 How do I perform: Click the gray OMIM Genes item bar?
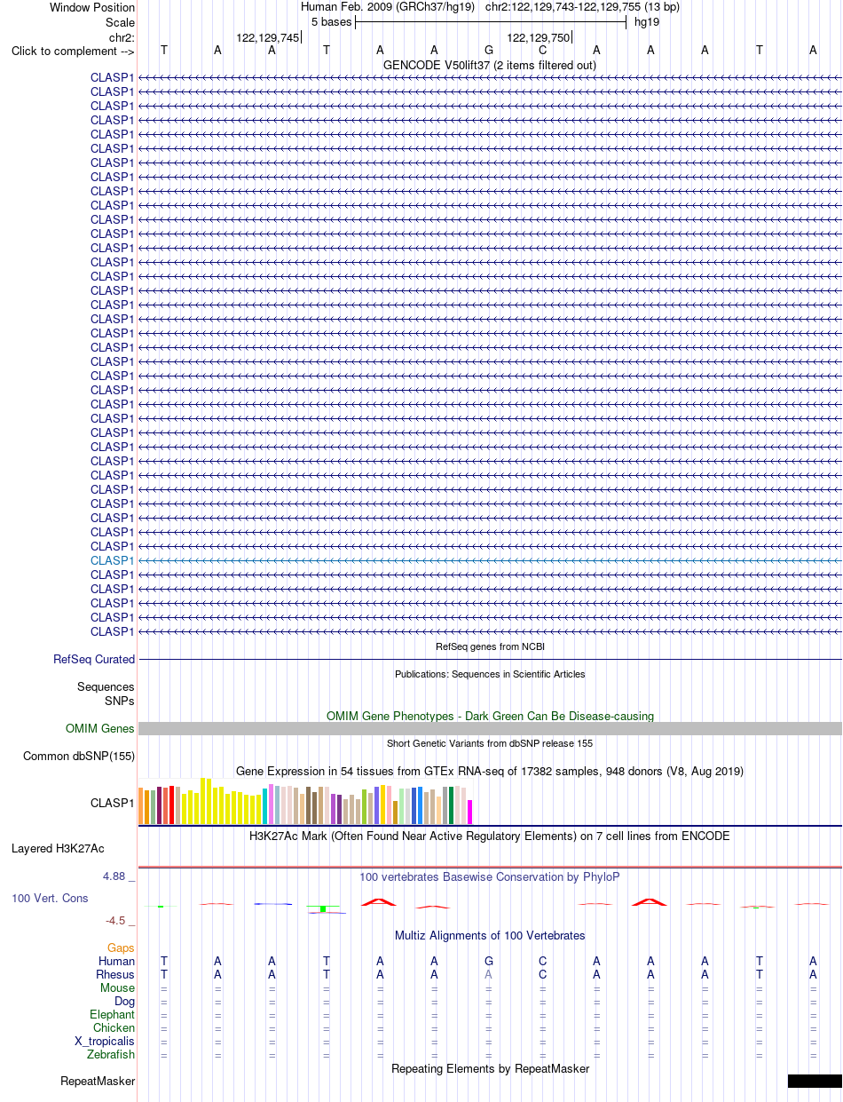pyautogui.click(x=490, y=728)
